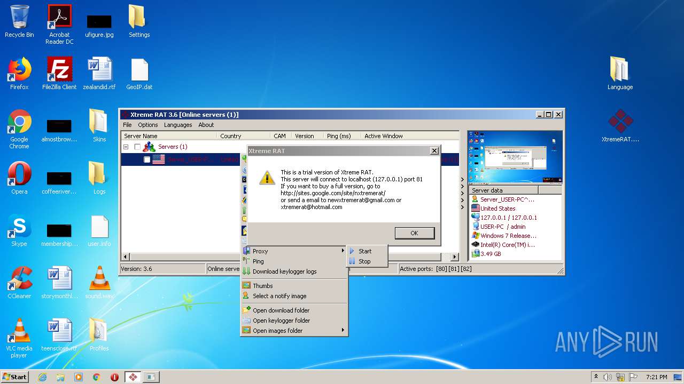Select the XtremeRAT desktop shortcut icon
This screenshot has height=384, width=684.
(620, 126)
